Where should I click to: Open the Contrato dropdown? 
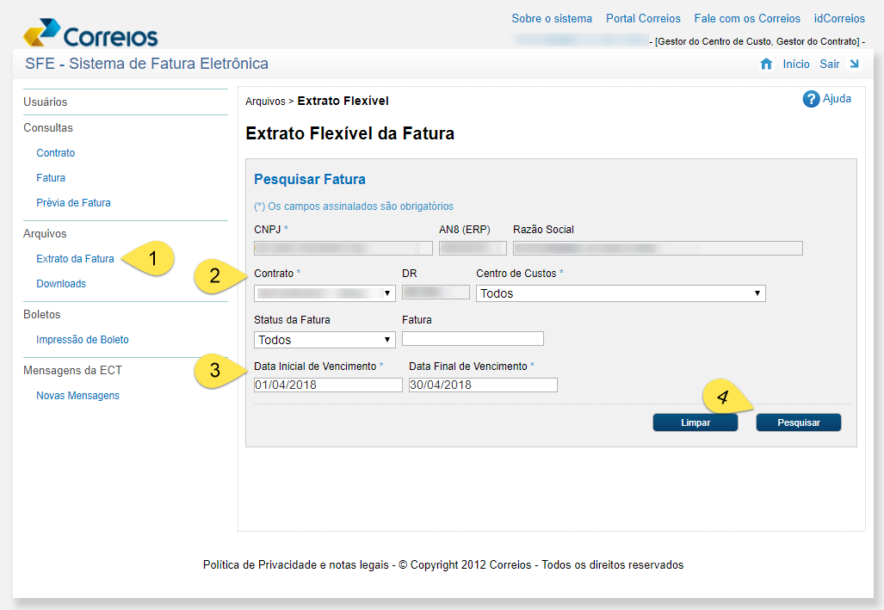click(325, 293)
